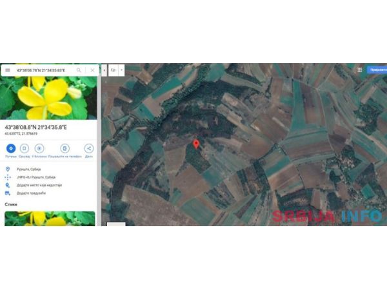Send the location to phone icon
387x290 pixels.
pos(64,149)
